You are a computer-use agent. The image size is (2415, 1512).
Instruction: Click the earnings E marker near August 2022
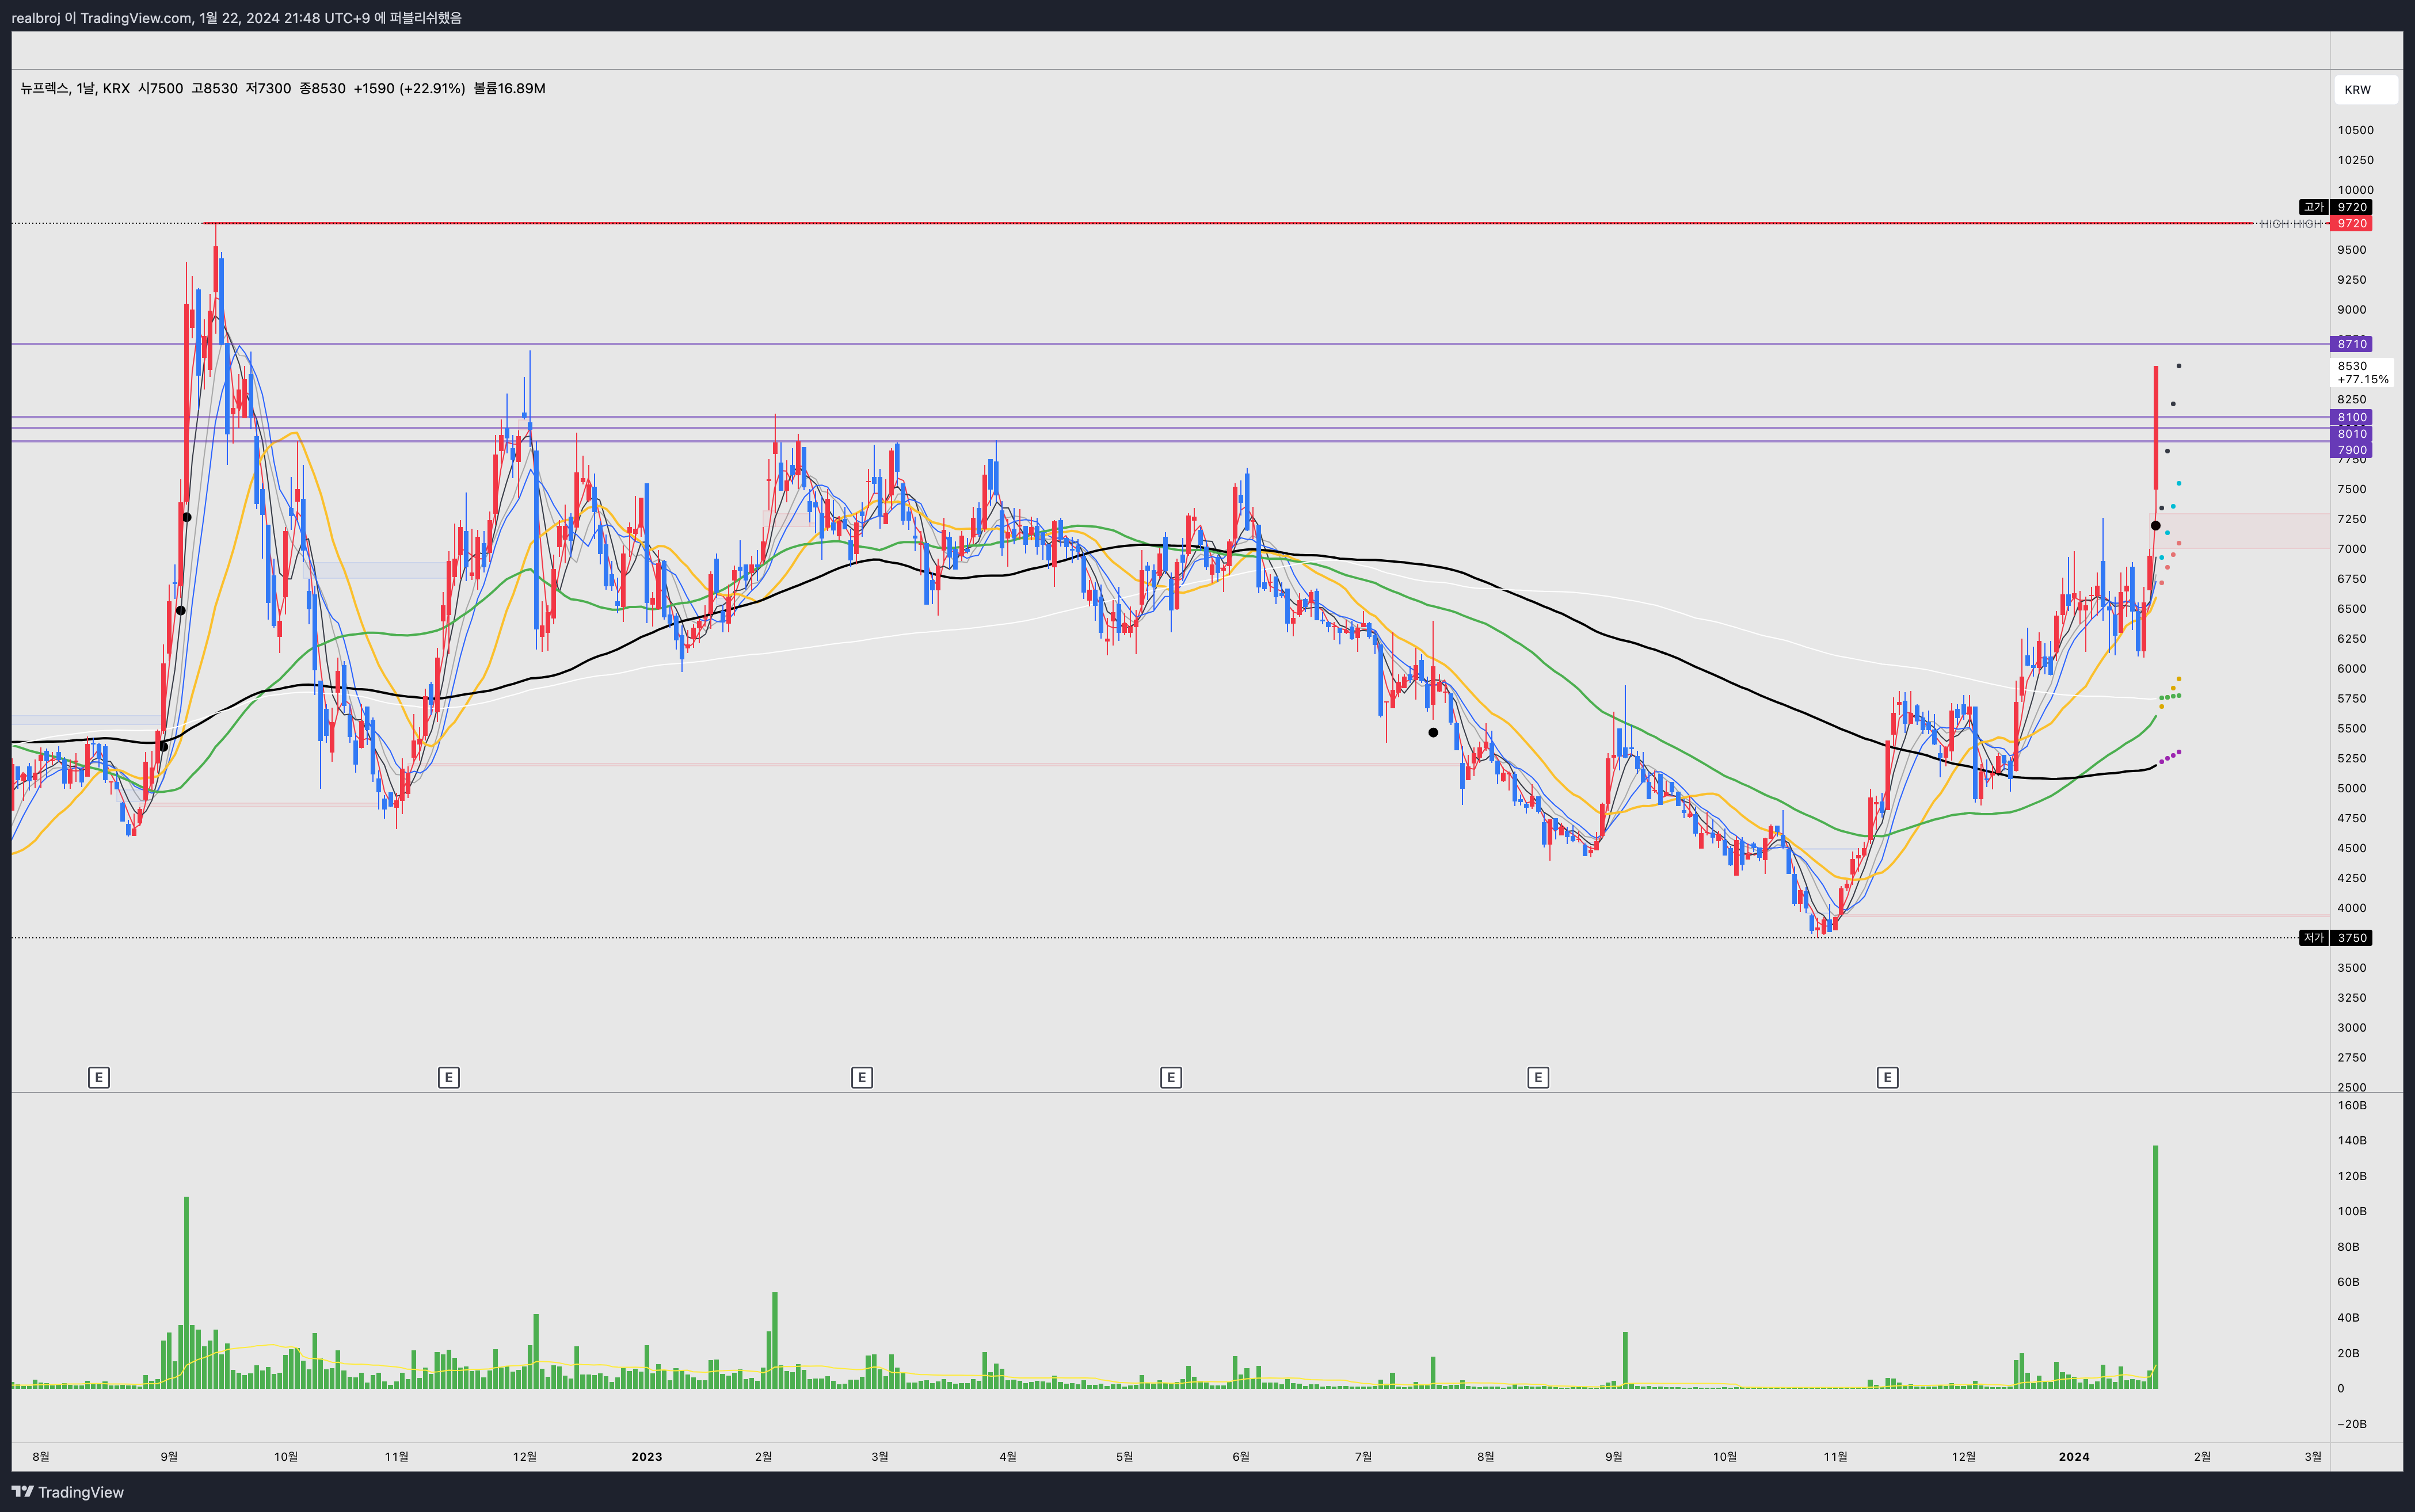[x=98, y=1077]
